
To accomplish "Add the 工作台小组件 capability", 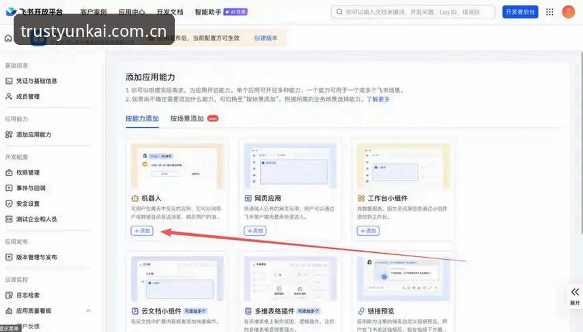I will click(x=368, y=231).
